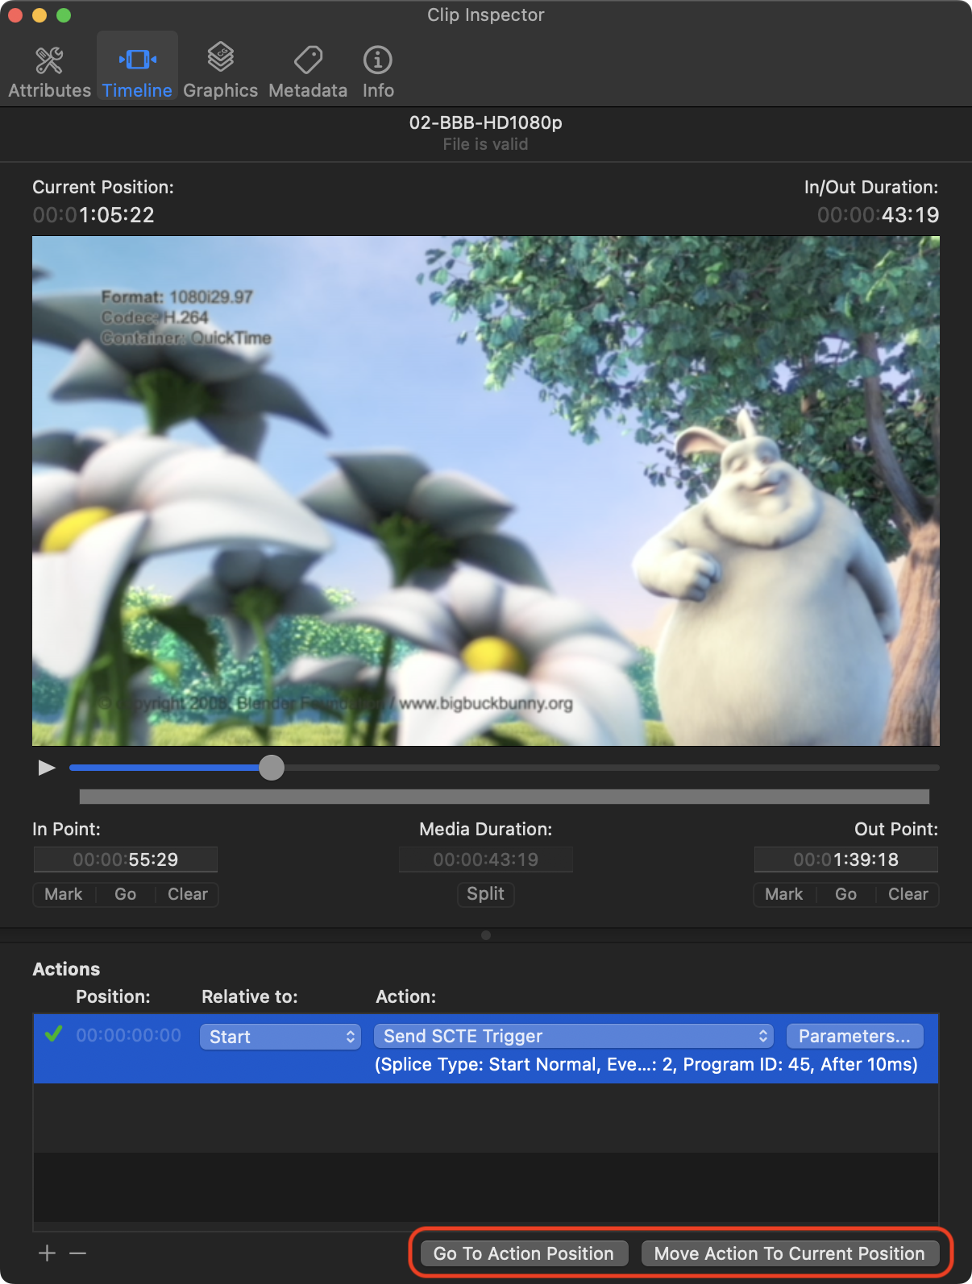972x1284 pixels.
Task: Click the In/Out Duration value 00:00:43:19
Action: point(879,215)
